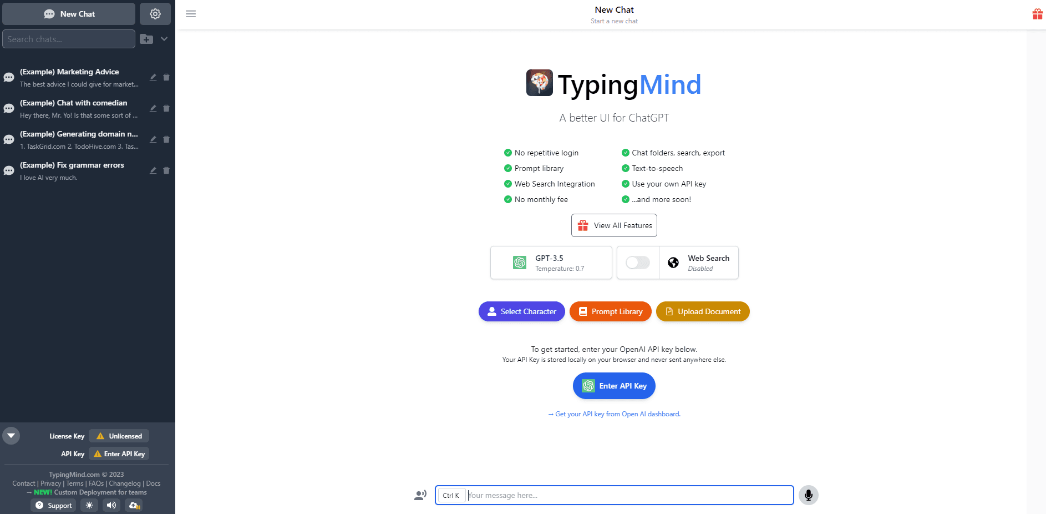
Task: Create a new chat folder icon
Action: 146,39
